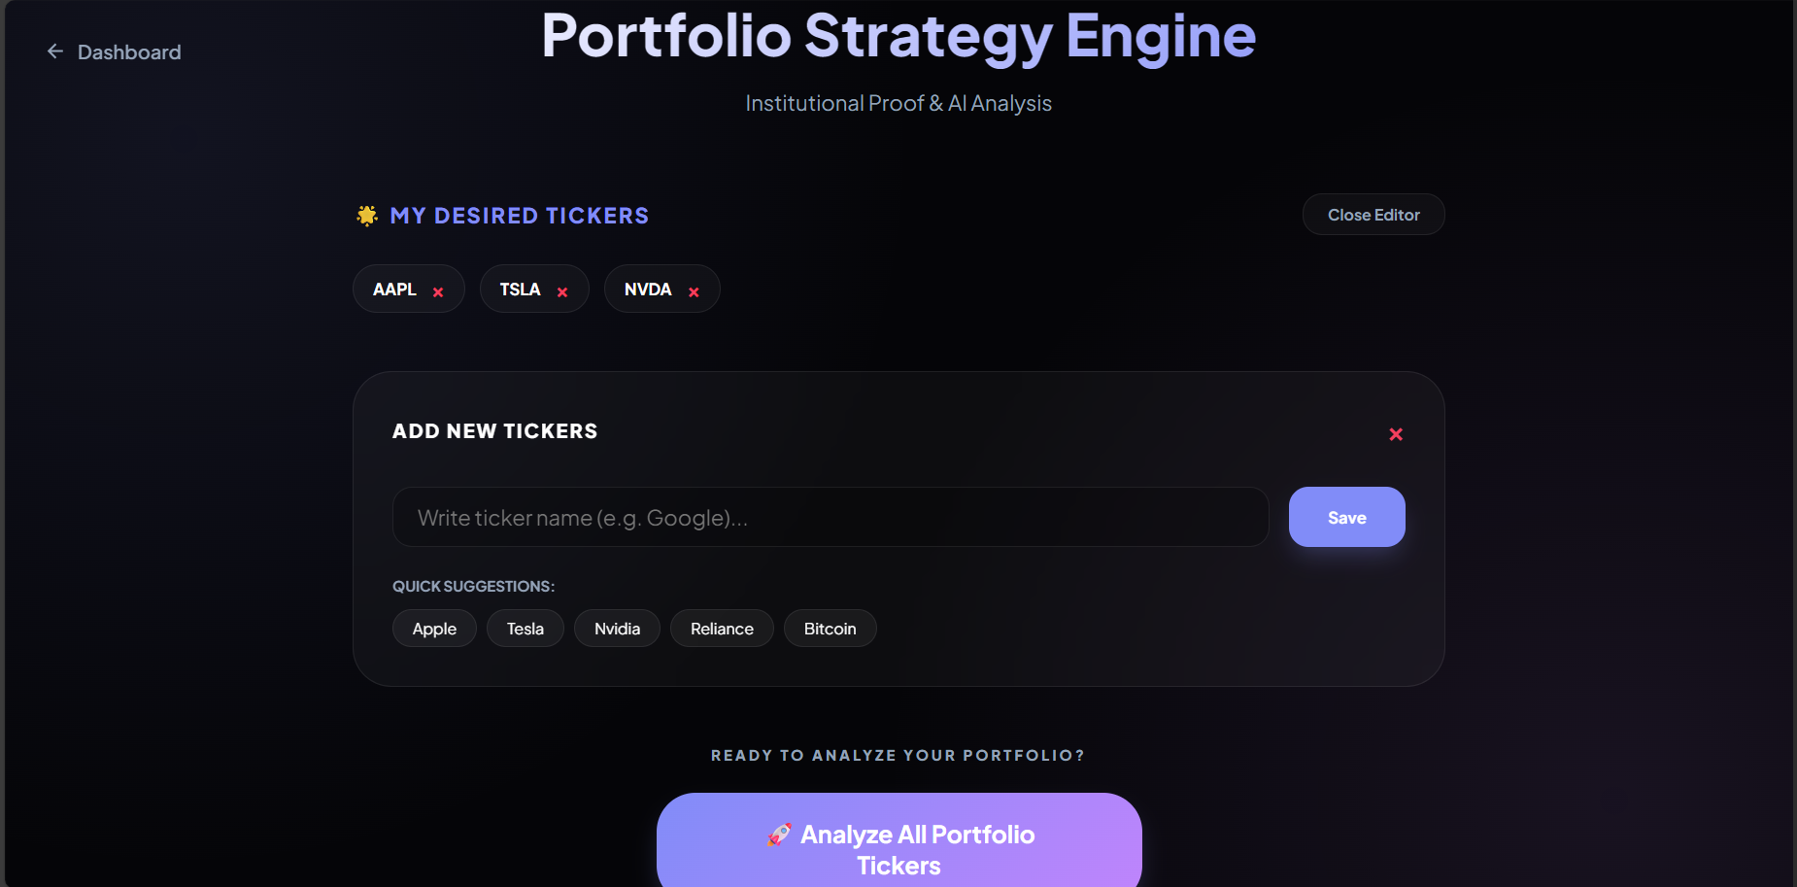The height and width of the screenshot is (887, 1797).
Task: Focus the ticker name input field
Action: (830, 517)
